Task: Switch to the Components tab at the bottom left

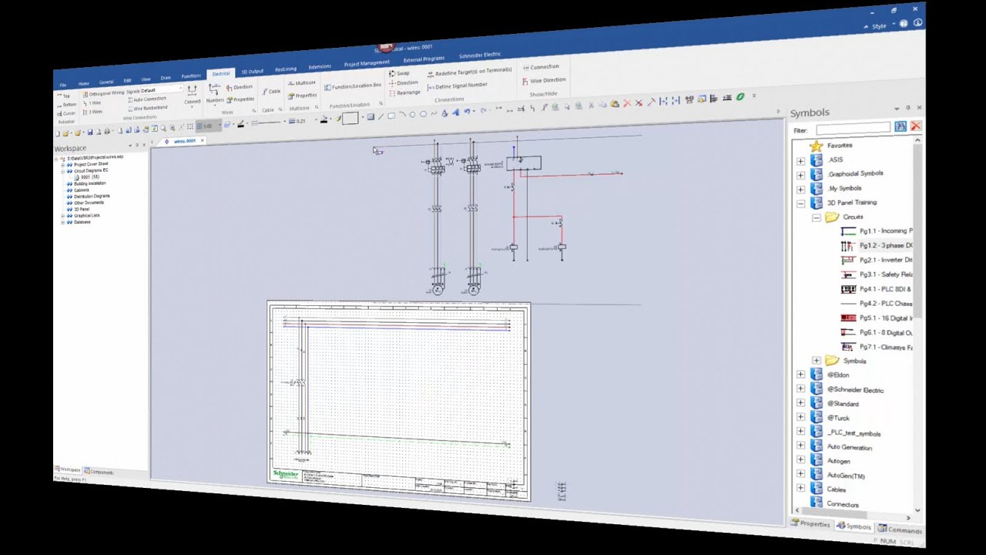Action: [x=99, y=473]
